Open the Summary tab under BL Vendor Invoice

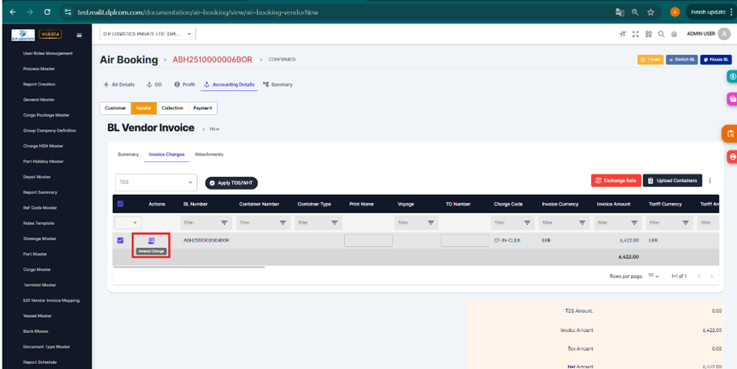pyautogui.click(x=128, y=155)
